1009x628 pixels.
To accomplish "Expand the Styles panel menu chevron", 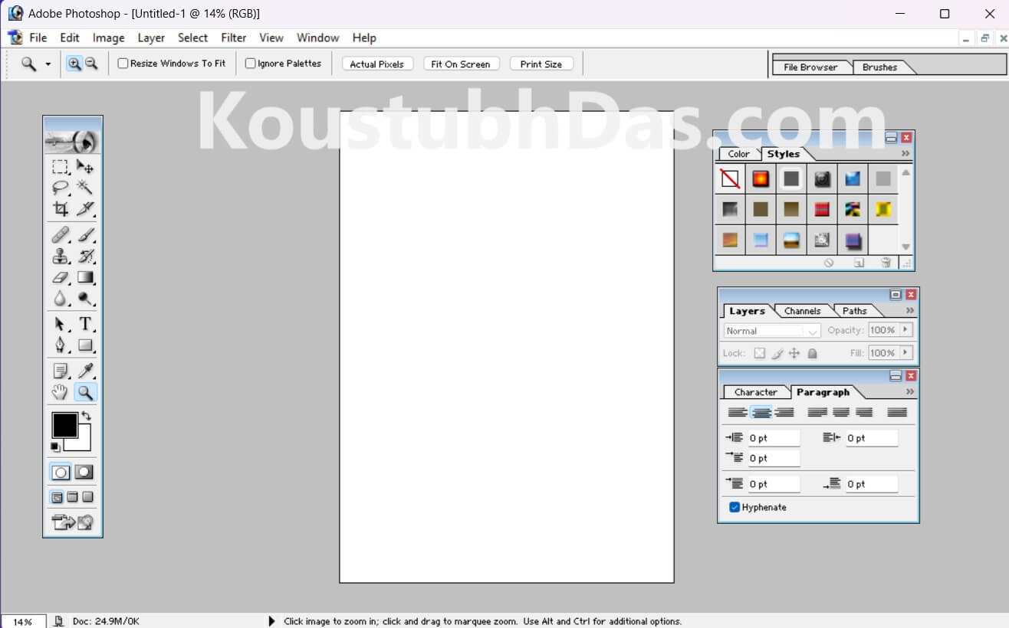I will [905, 153].
